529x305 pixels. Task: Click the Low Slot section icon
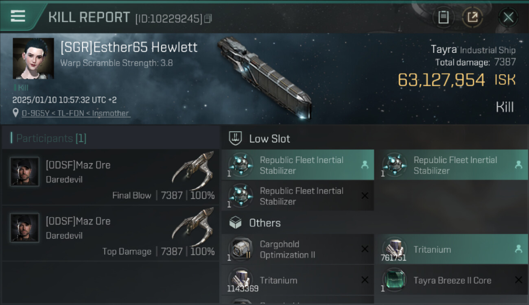tap(236, 138)
